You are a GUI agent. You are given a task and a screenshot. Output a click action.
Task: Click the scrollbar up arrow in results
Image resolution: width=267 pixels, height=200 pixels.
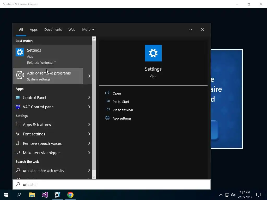(x=94, y=39)
